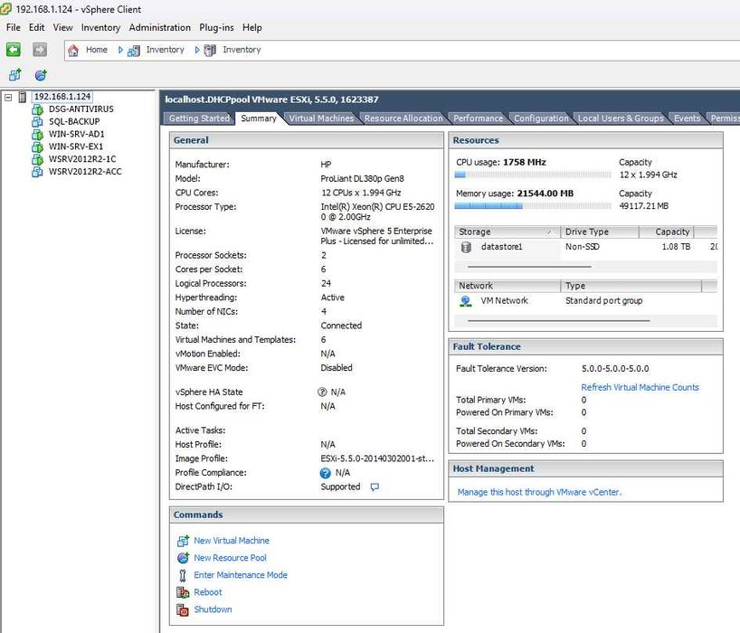Image resolution: width=740 pixels, height=633 pixels.
Task: Click Refresh Virtual Machine Counts link
Action: tap(640, 387)
